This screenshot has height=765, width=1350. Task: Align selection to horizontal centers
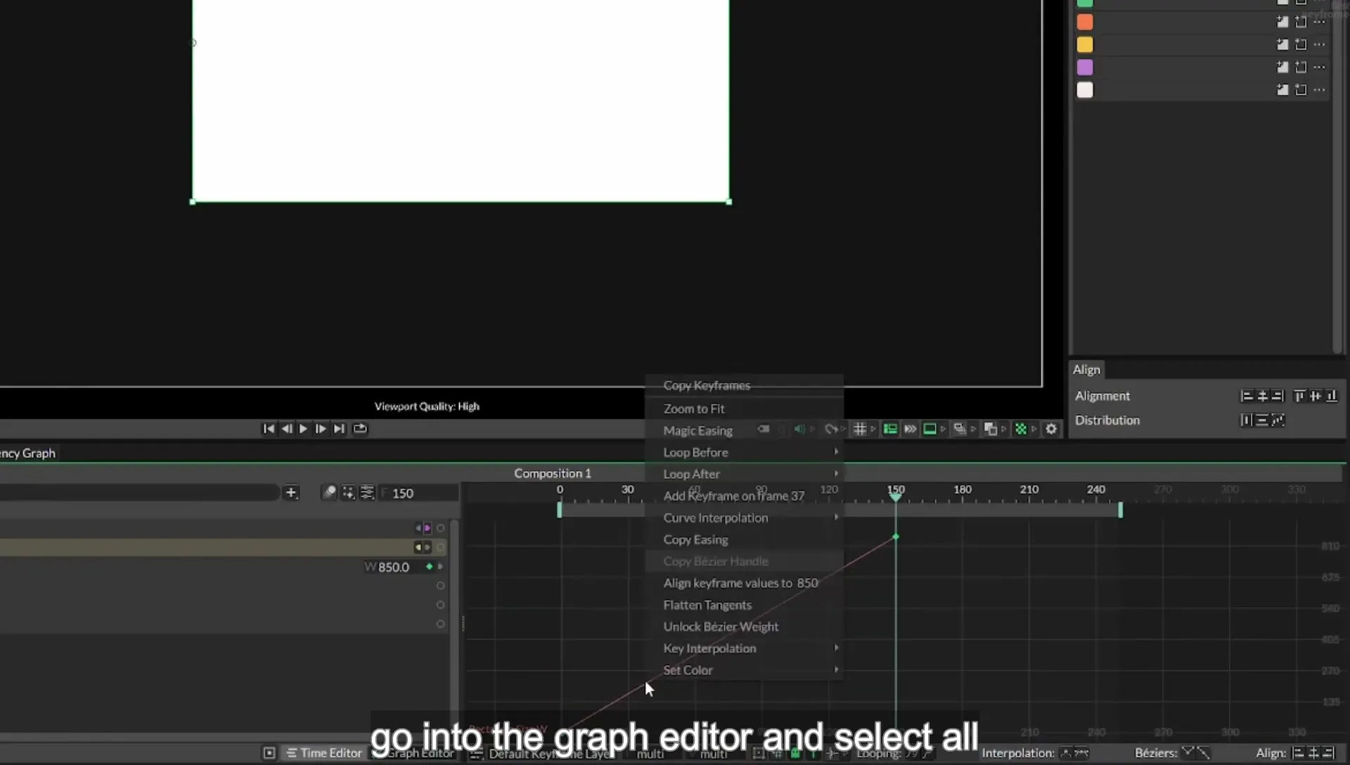(1263, 397)
